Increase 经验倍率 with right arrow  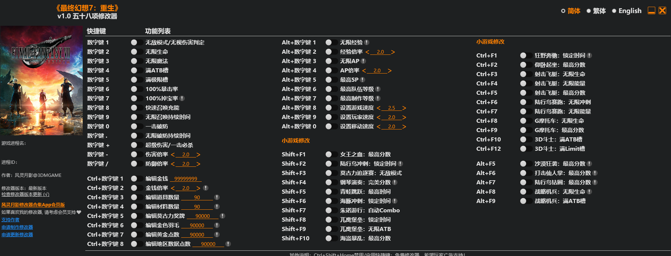(x=393, y=52)
